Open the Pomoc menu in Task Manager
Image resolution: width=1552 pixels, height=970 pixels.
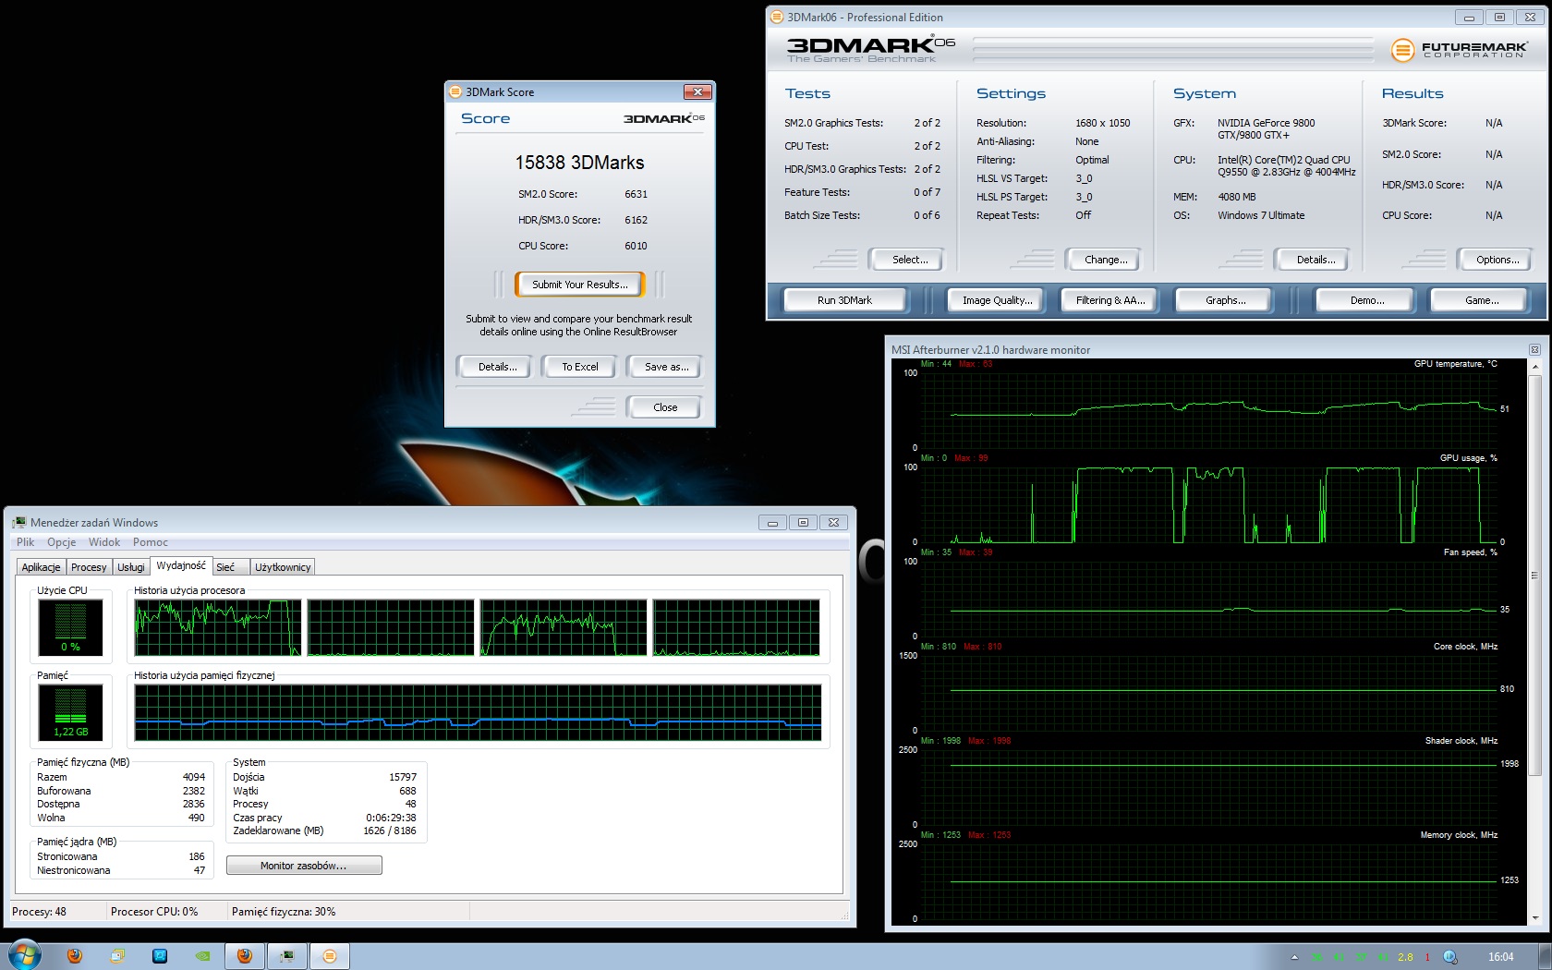pyautogui.click(x=151, y=542)
